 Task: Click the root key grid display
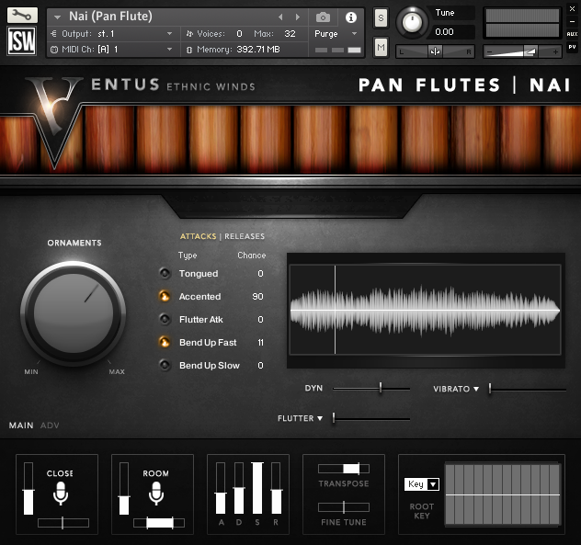tap(502, 494)
